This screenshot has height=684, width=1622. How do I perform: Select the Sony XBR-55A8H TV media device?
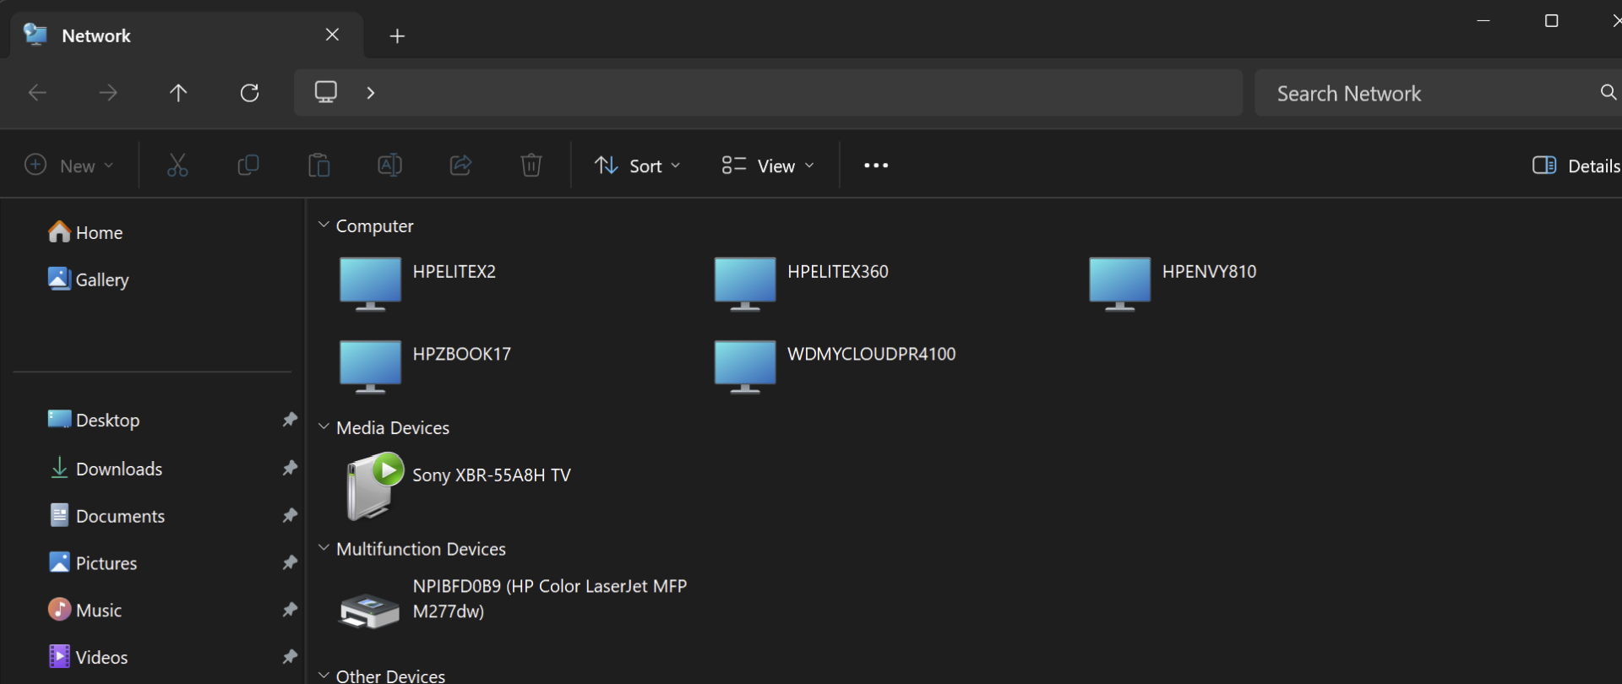(x=459, y=486)
